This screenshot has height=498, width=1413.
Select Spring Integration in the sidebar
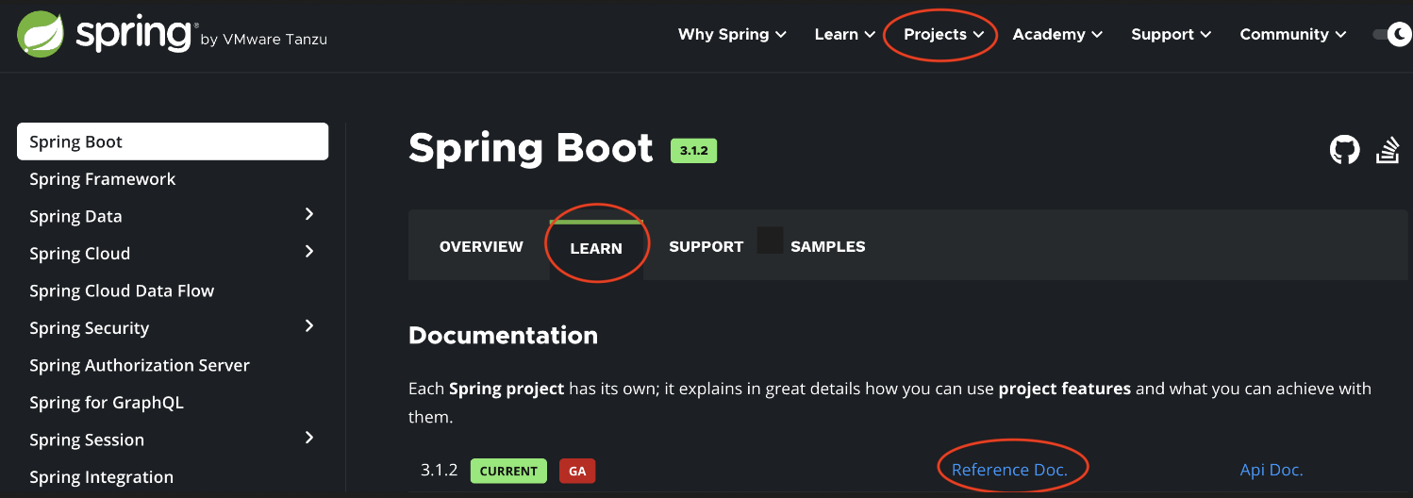(x=101, y=477)
